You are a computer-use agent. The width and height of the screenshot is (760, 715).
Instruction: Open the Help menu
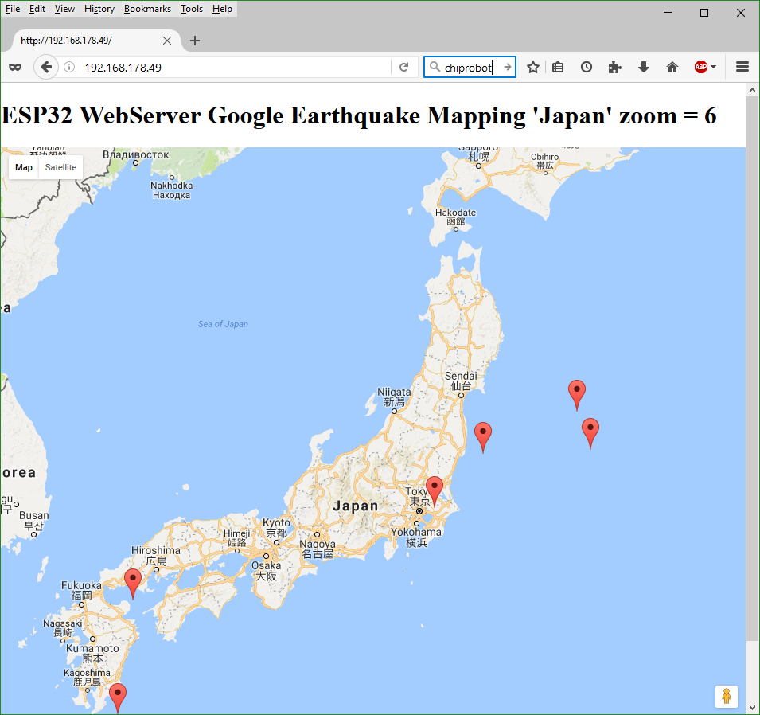pyautogui.click(x=222, y=9)
